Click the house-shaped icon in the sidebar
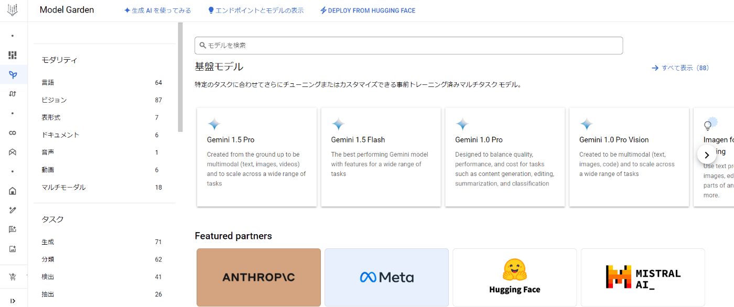This screenshot has width=734, height=307. [13, 191]
